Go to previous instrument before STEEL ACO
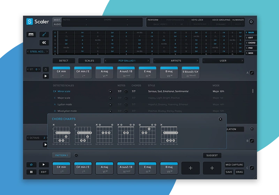The width and height of the screenshot is (279, 195). coord(28,52)
